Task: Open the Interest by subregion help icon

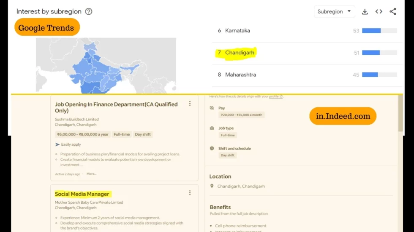Action: click(x=89, y=11)
